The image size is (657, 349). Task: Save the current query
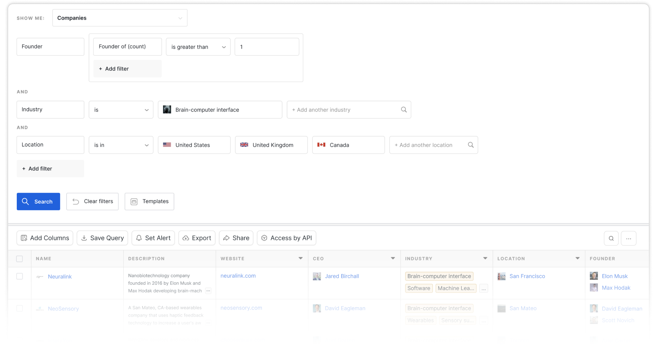[x=102, y=238]
